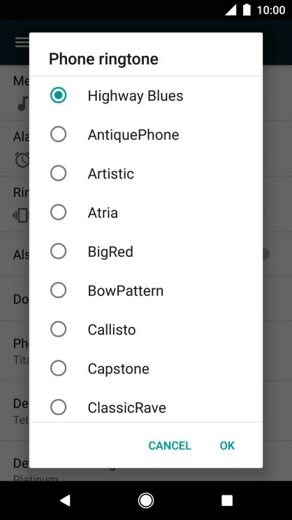
Task: Tap the battery icon in the status bar
Action: (247, 10)
